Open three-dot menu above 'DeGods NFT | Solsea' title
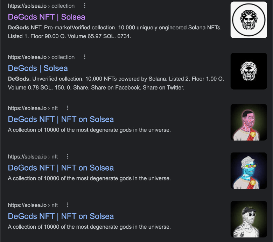The image size is (273, 242). coord(85,6)
